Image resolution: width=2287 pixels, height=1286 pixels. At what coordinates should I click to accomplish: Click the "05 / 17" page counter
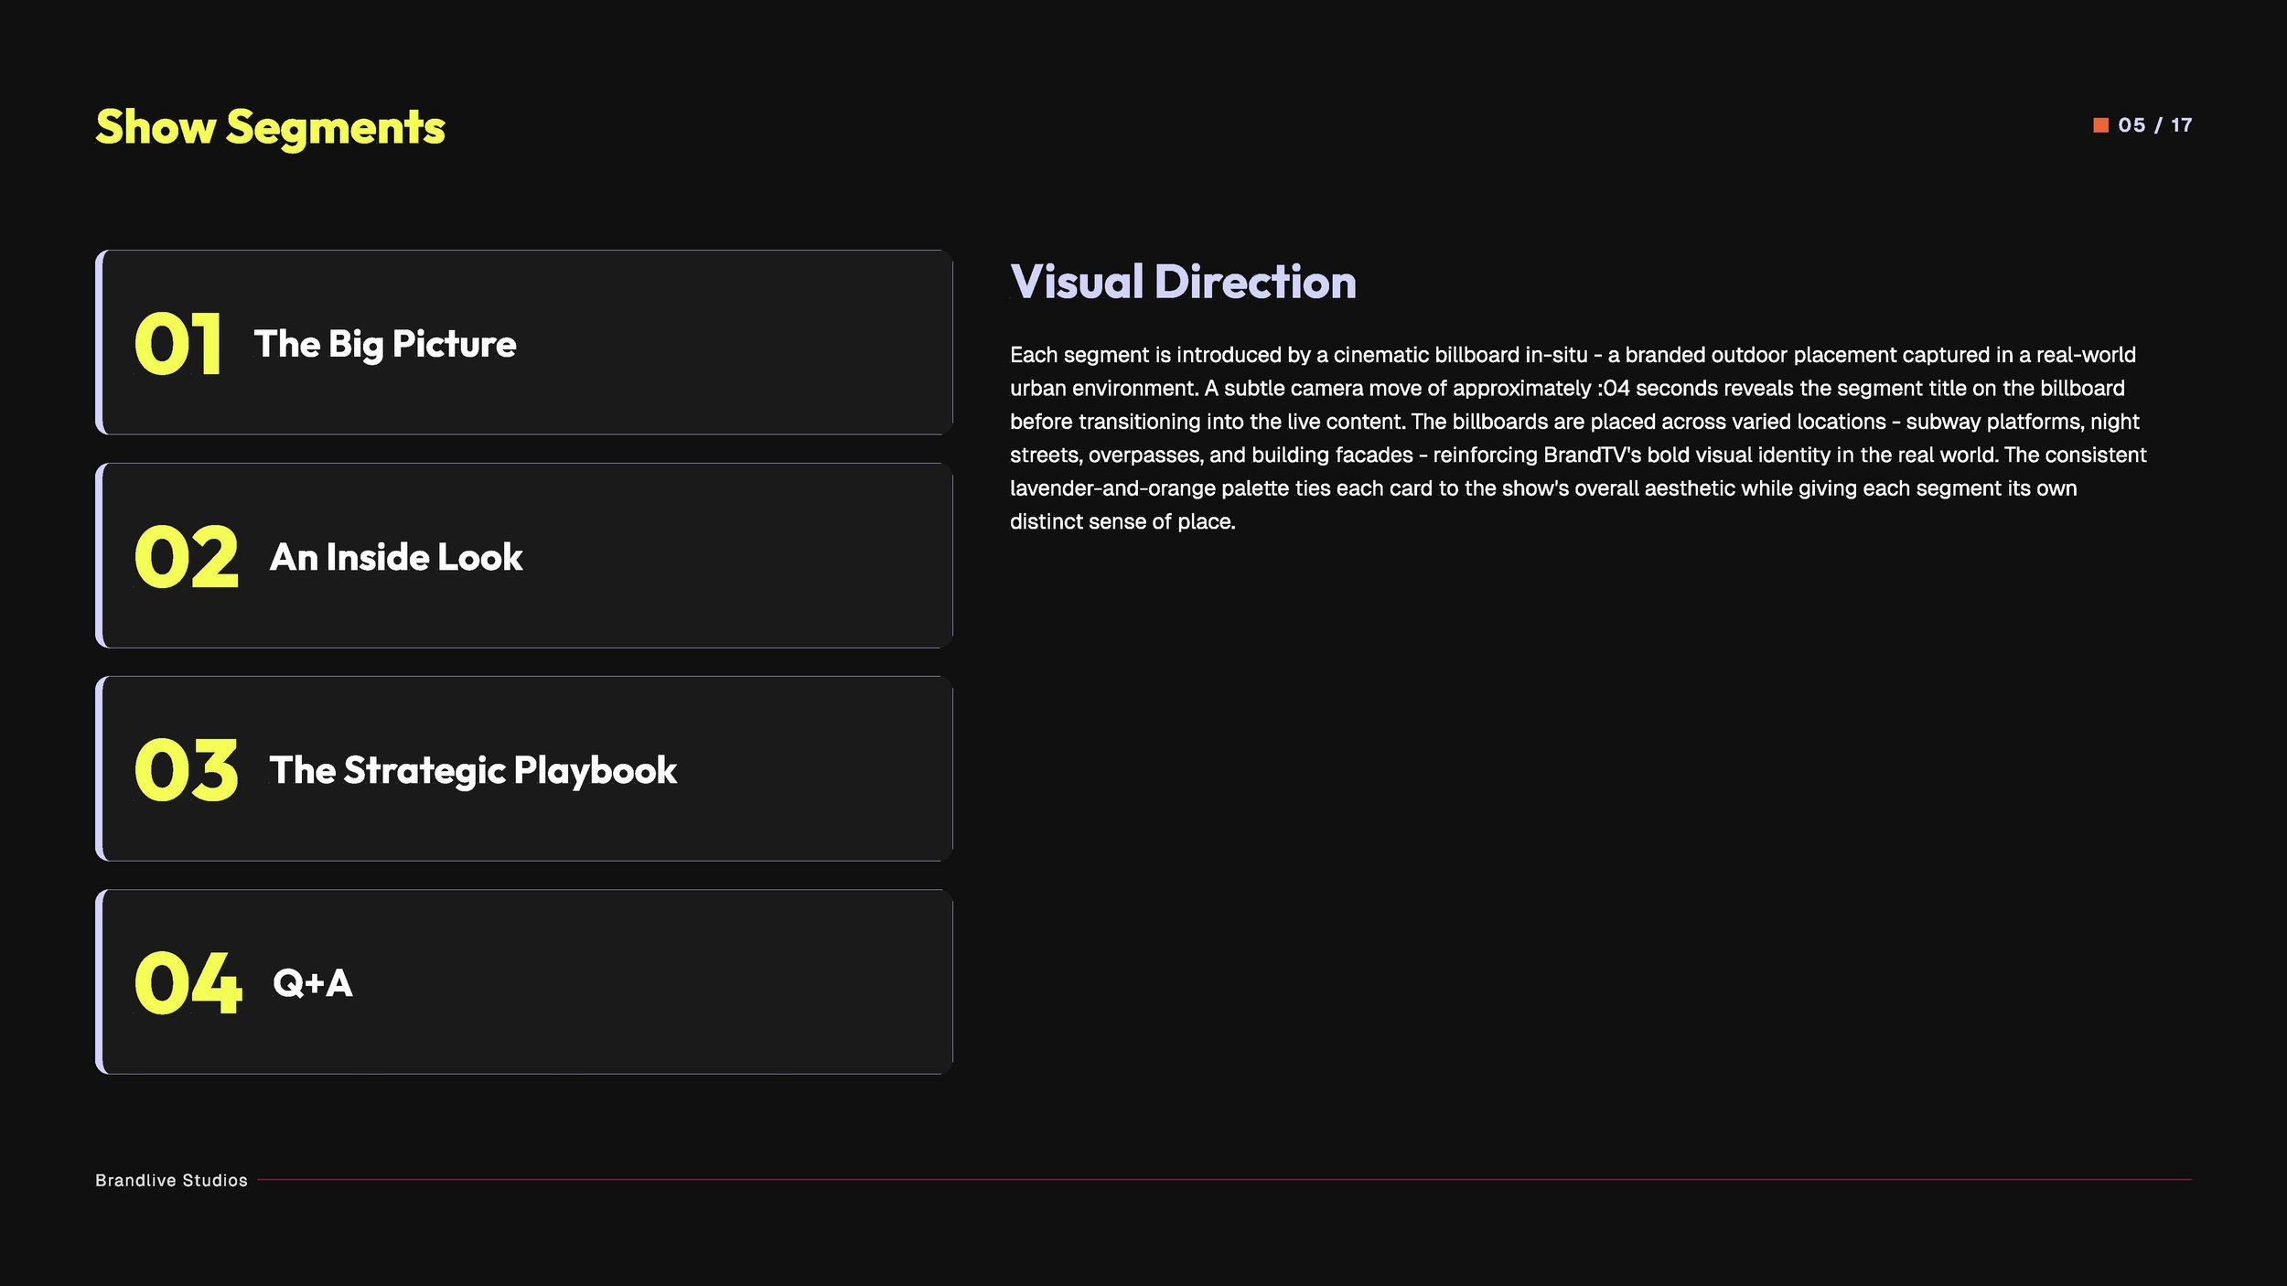pos(2154,125)
